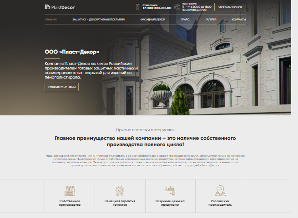Click the Немецкая гарантия качества label
298x218 pixels.
coord(120,203)
